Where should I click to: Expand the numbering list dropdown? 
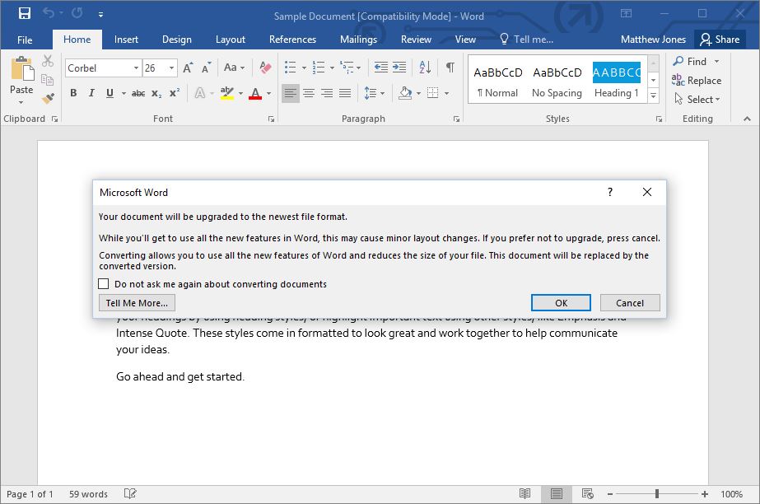point(332,68)
